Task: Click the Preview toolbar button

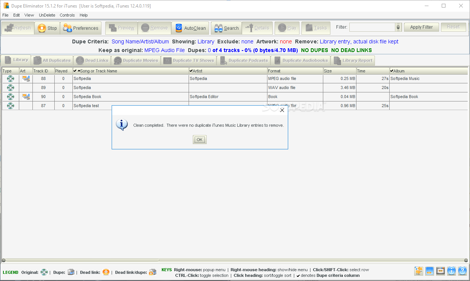Action: (x=121, y=28)
